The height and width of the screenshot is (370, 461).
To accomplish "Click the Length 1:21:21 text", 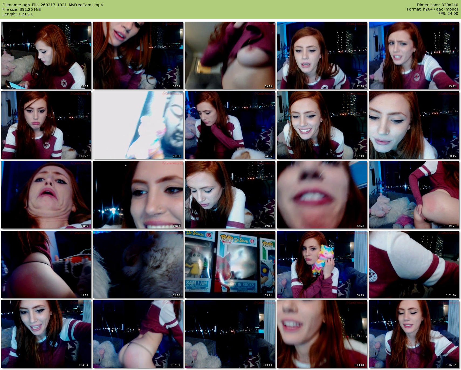I will coord(18,14).
